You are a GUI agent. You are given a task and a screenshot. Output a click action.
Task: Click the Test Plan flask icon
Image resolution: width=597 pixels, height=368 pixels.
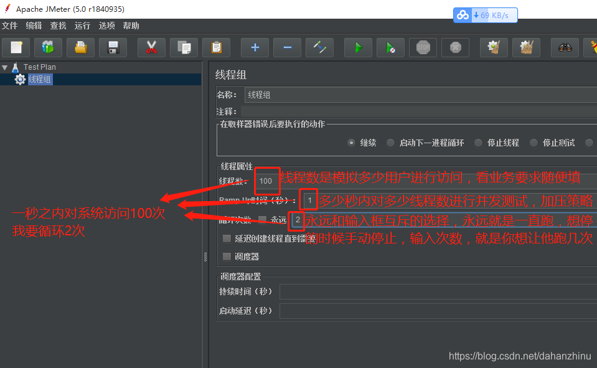[15, 67]
